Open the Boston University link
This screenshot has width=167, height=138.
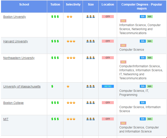(x=14, y=17)
